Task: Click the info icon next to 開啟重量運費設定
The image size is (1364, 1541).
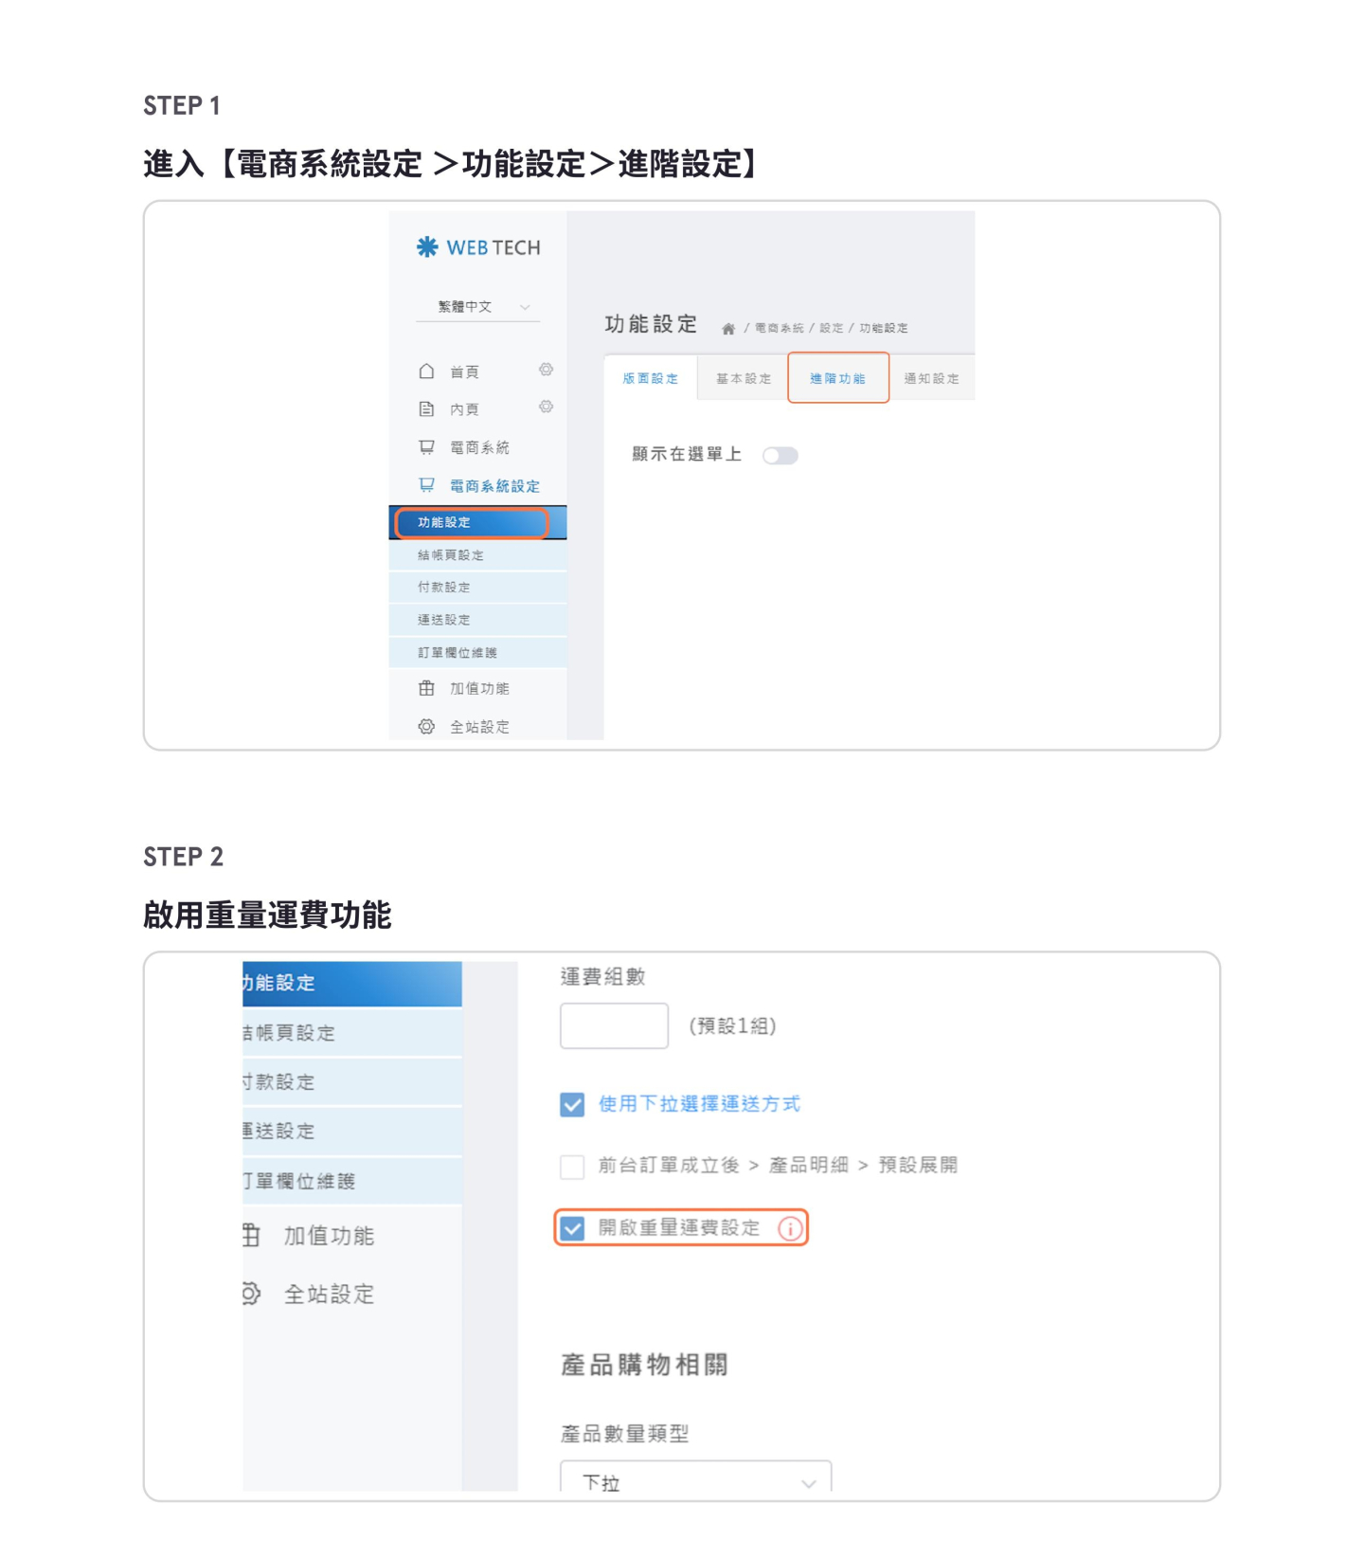Action: click(790, 1228)
